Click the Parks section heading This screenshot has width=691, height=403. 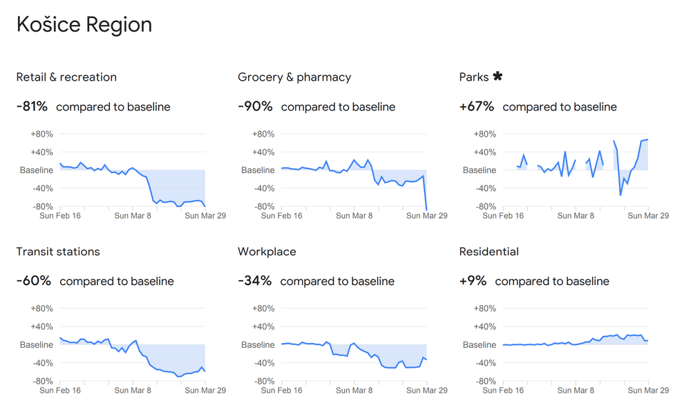474,77
